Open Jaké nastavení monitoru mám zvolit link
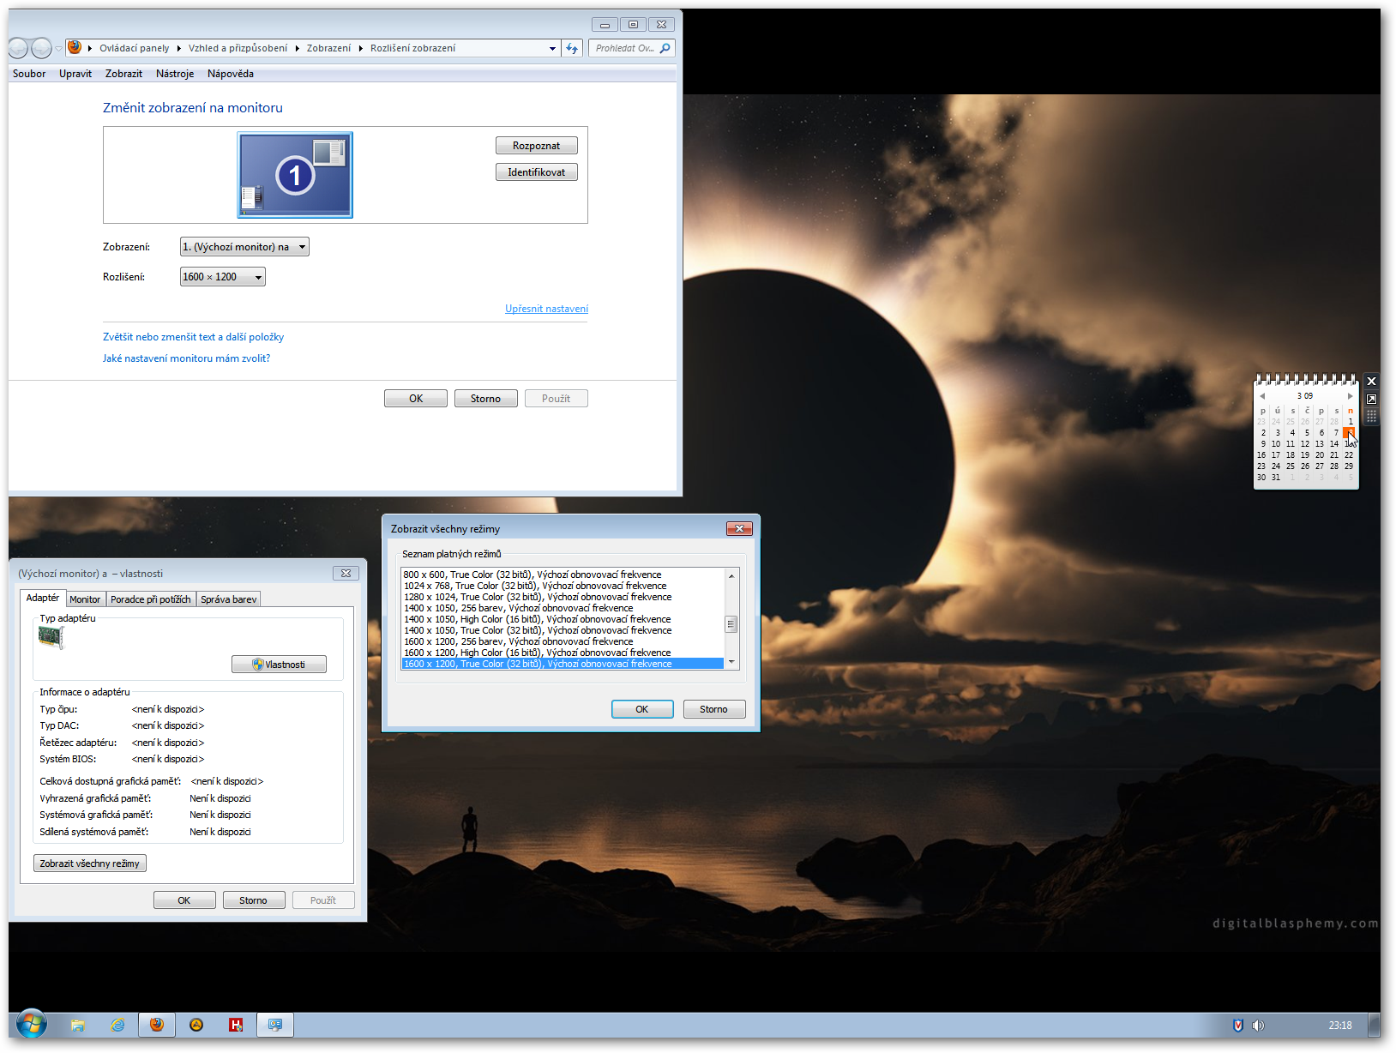 [186, 358]
